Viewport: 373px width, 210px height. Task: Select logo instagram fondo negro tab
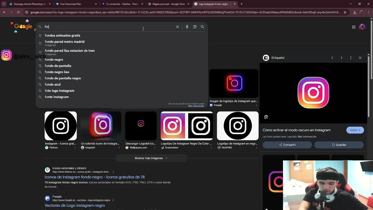[214, 4]
